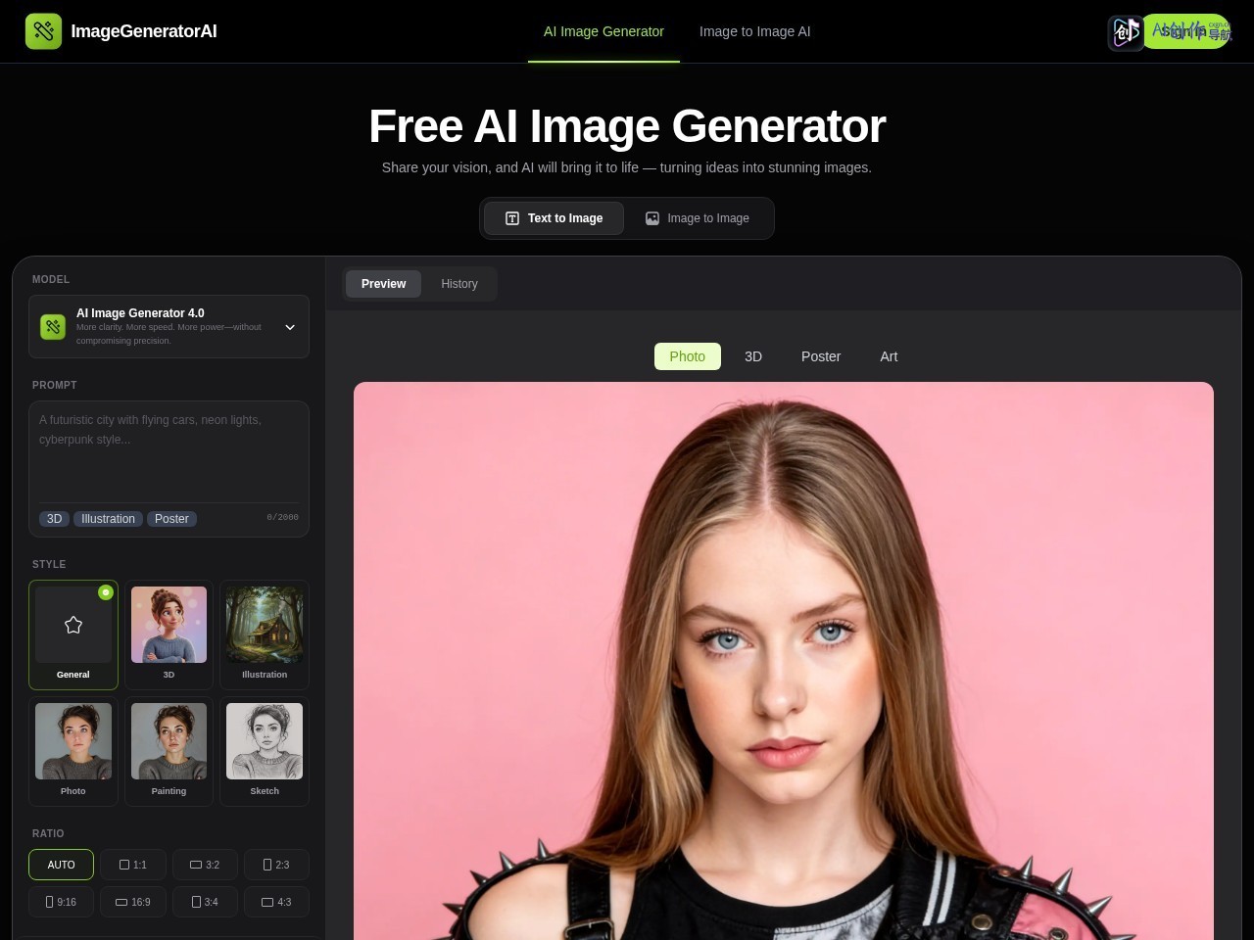Add the Illustration prompt tag
The width and height of the screenshot is (1254, 940).
pyautogui.click(x=108, y=519)
